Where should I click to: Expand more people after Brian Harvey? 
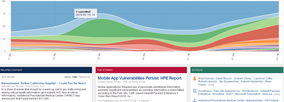(x=211, y=85)
